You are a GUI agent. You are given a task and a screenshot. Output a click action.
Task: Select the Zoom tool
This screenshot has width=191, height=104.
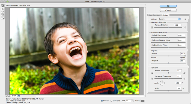[2, 18]
